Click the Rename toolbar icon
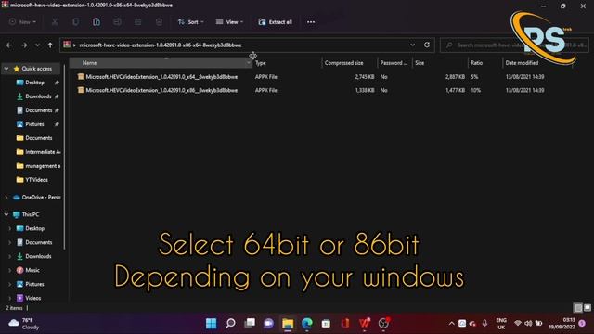This screenshot has width=594, height=334. tap(118, 22)
